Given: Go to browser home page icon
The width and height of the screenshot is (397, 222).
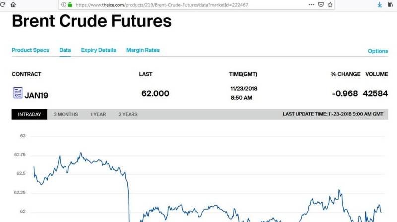Looking at the screenshot, I should pos(13,4).
